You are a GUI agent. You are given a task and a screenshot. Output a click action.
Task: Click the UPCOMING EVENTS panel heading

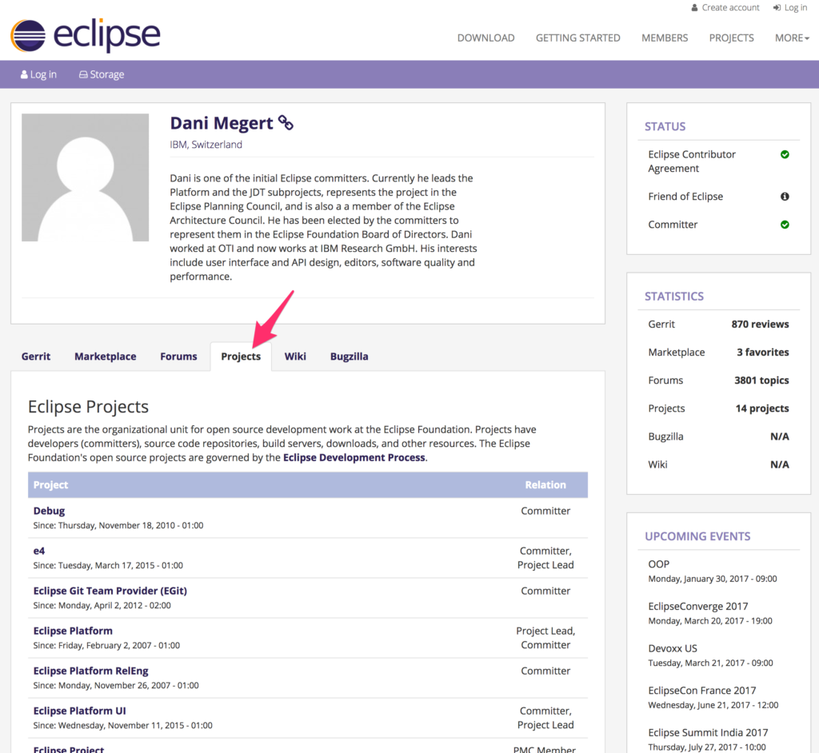697,537
